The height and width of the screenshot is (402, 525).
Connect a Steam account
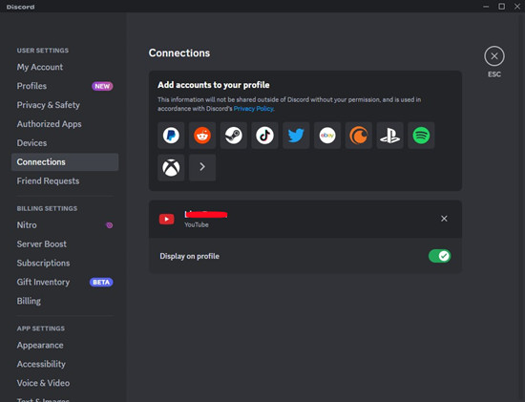233,136
